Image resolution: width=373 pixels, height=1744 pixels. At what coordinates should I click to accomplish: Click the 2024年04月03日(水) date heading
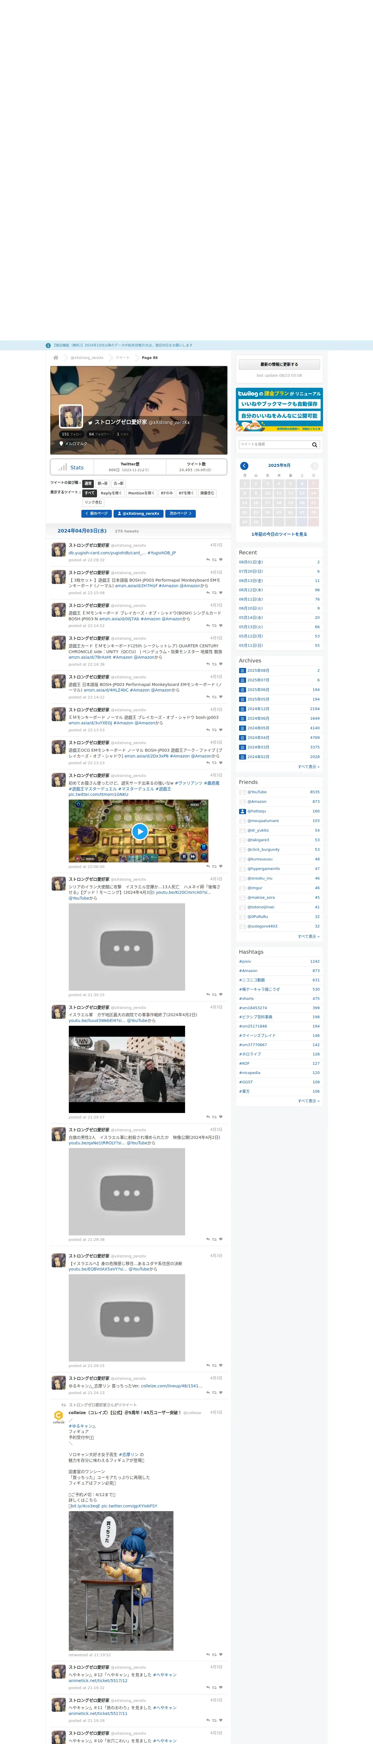click(82, 531)
